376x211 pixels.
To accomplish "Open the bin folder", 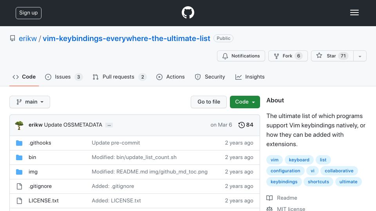I will (33, 157).
